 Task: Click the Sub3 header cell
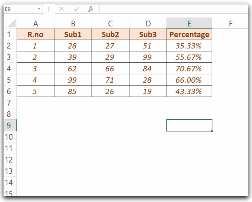click(148, 34)
